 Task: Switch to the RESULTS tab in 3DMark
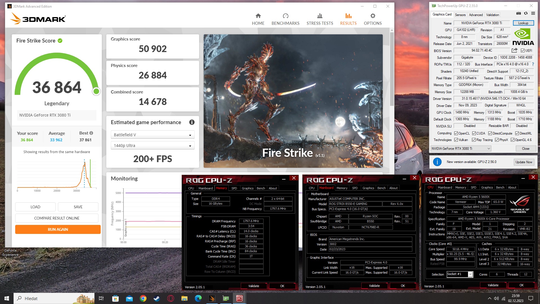(348, 19)
